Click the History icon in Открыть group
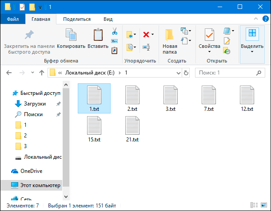Screen dimensions: 271x211 click(227, 51)
